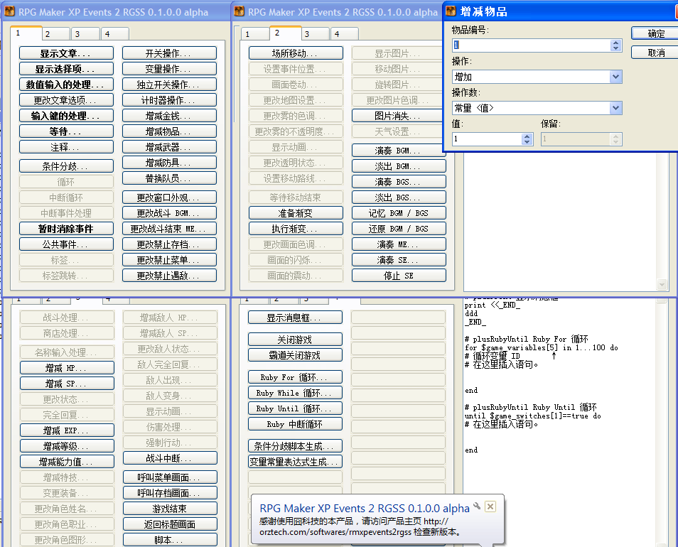The width and height of the screenshot is (678, 547).
Task: Click the script area scrollbar down arrow
Action: tap(661, 284)
